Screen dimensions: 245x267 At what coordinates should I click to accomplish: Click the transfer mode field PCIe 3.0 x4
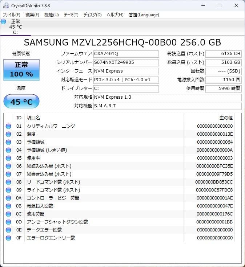point(126,80)
